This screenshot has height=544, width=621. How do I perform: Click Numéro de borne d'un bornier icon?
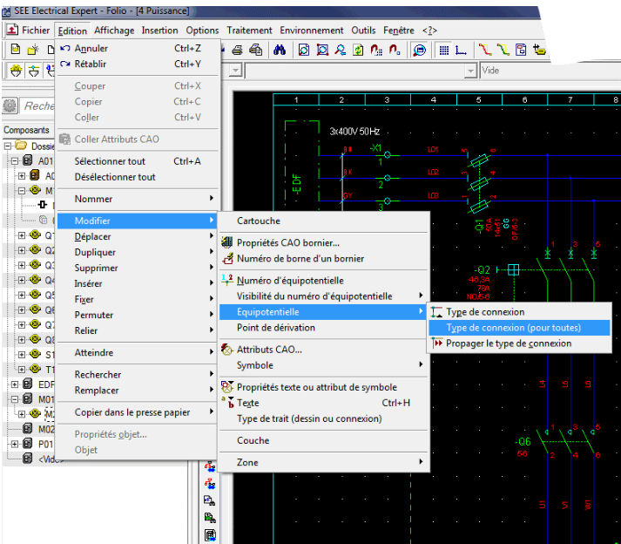(227, 258)
